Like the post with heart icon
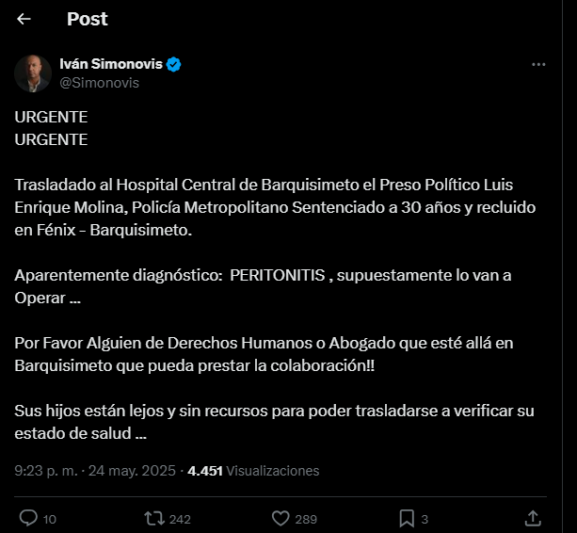Screen dimensions: 577x533 [280, 518]
